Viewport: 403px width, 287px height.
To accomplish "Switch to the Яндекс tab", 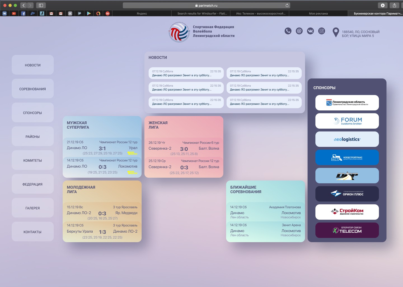I will click(x=142, y=13).
